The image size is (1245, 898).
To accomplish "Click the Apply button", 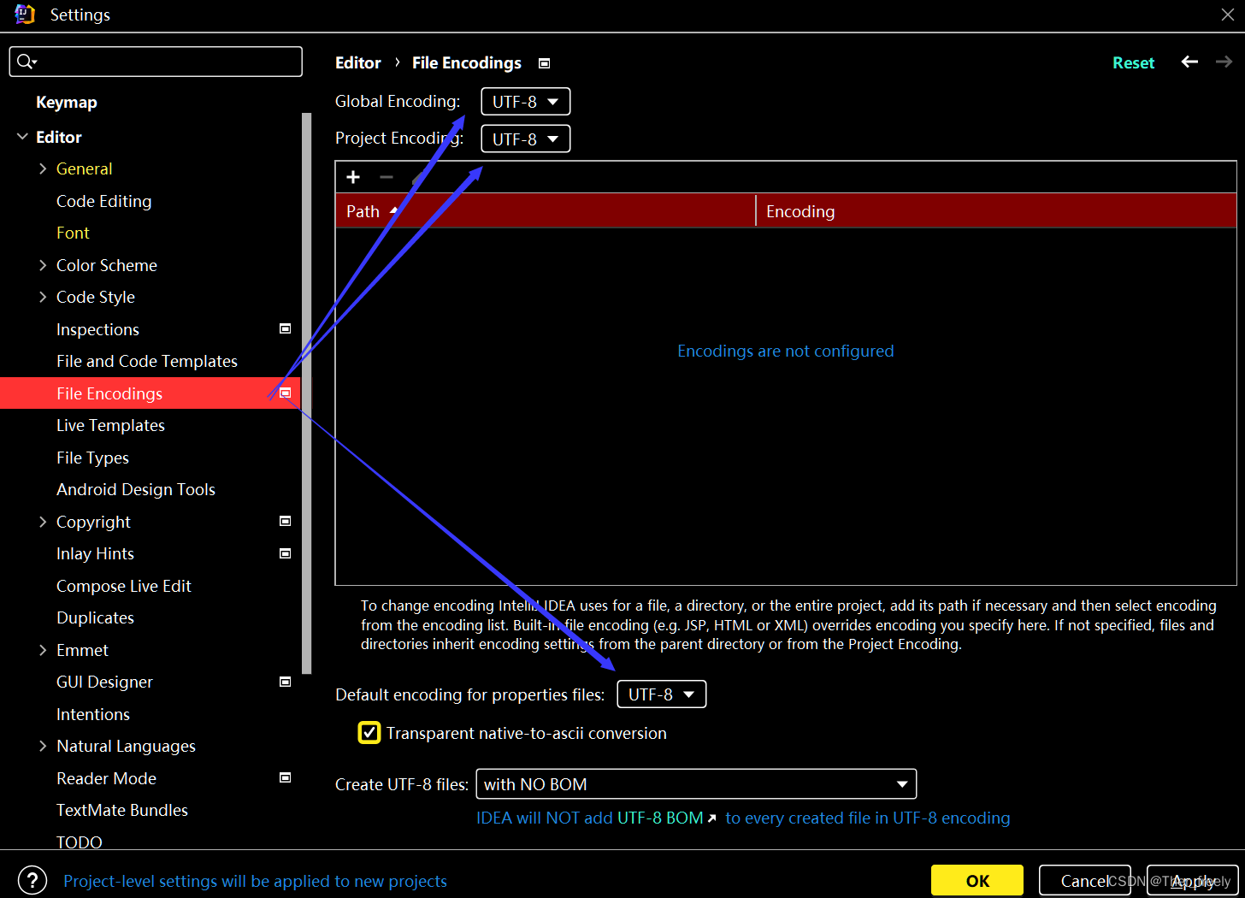I will 1193,880.
